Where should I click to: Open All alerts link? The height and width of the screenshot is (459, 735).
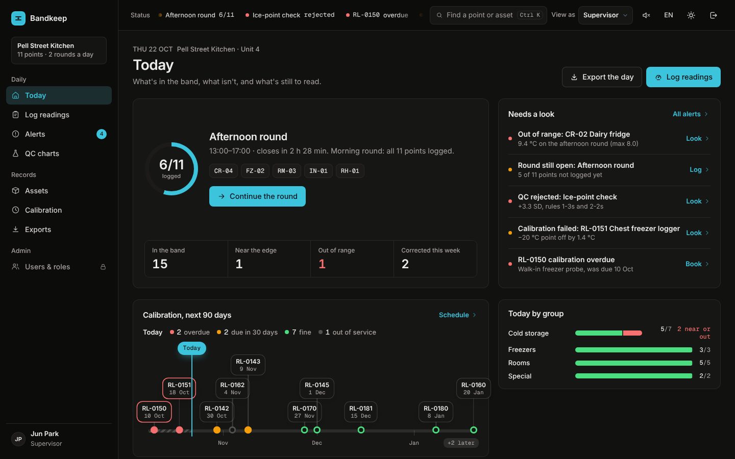point(690,114)
